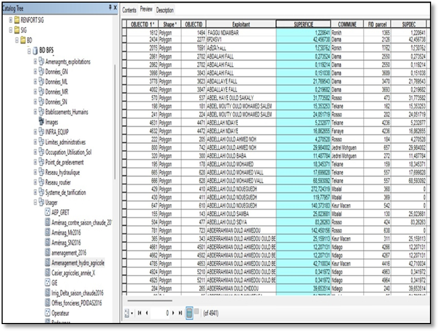This screenshot has height=332, width=439.
Task: Switch to the Contents tab
Action: 129,10
